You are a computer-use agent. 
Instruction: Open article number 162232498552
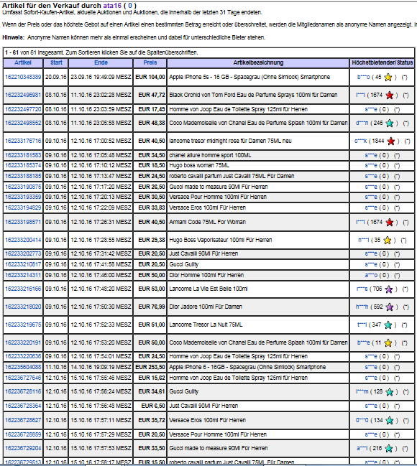23,123
